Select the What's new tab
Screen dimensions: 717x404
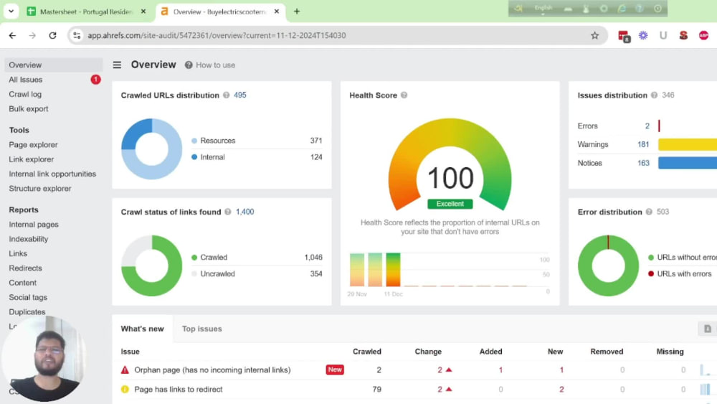(142, 329)
